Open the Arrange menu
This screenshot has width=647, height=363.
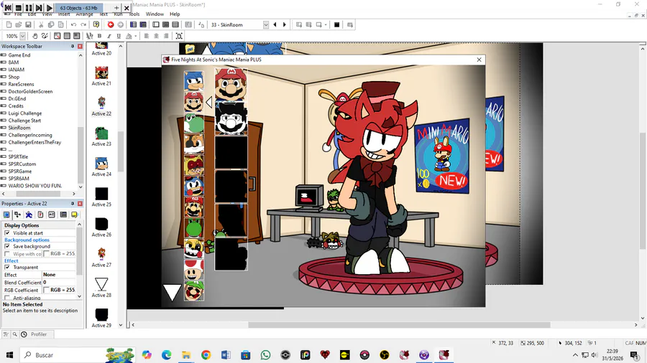(85, 14)
